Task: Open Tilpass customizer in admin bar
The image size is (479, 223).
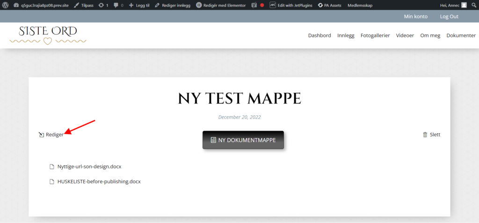Action: [84, 5]
